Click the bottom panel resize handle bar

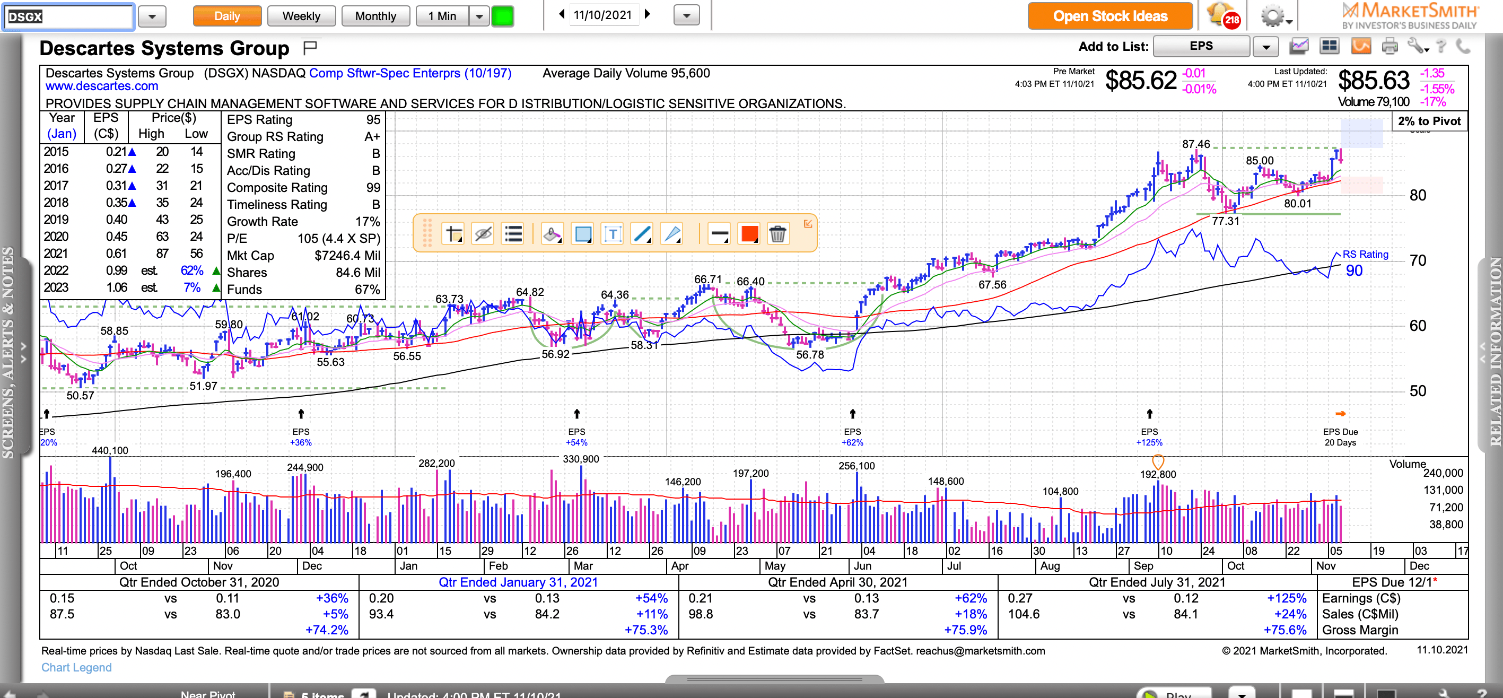pyautogui.click(x=774, y=679)
